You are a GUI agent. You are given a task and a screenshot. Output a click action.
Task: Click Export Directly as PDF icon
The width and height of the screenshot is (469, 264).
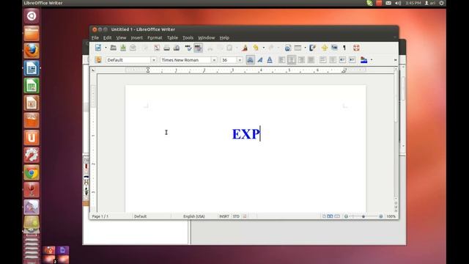tap(157, 48)
